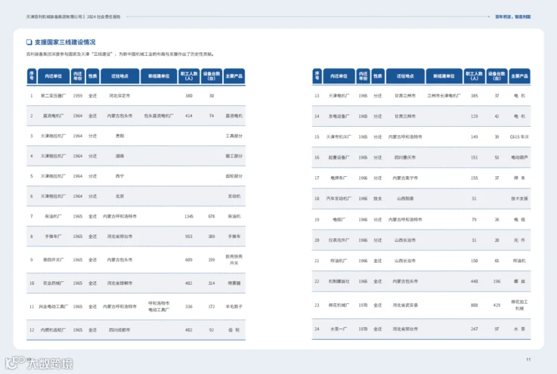This screenshot has width=557, height=374.
Task: Select the cell 电焊条厂
Action: 339,178
